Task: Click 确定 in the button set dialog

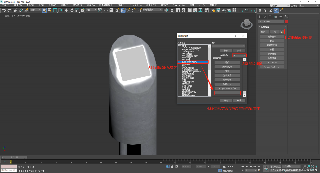Action: (226, 100)
